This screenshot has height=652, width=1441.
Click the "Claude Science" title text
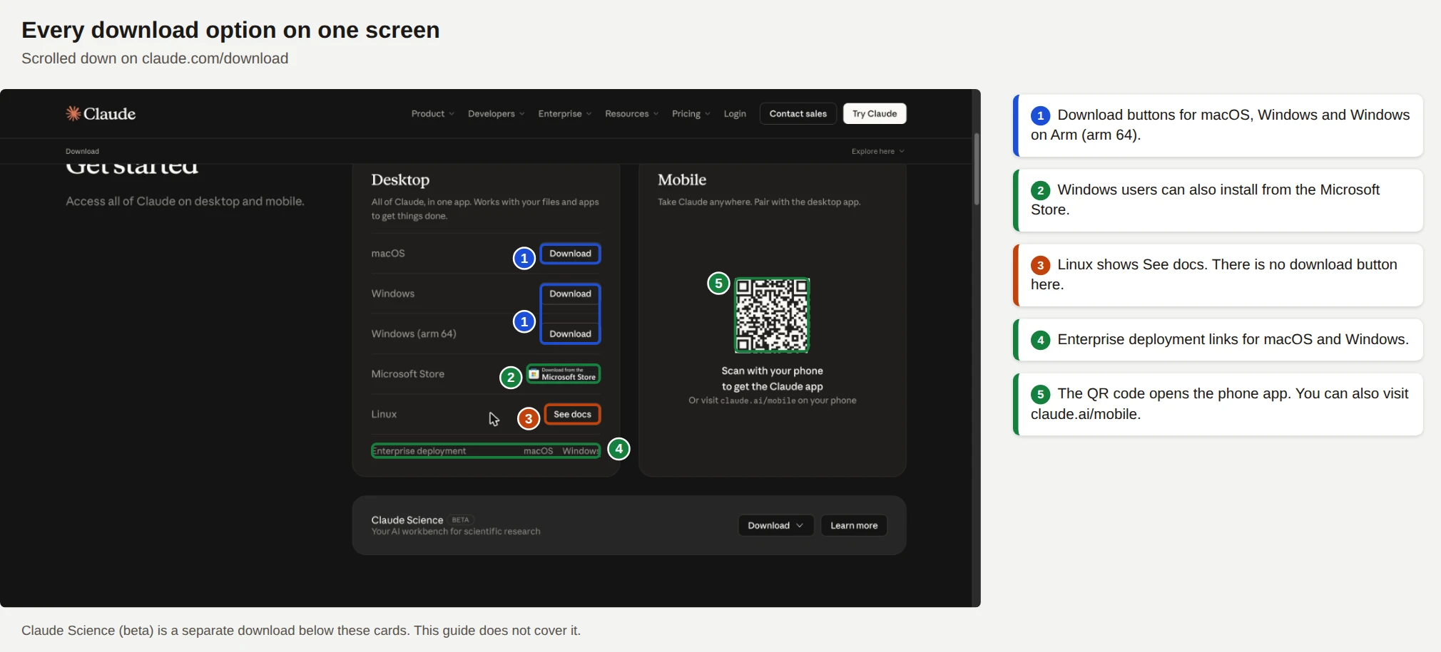tap(407, 520)
